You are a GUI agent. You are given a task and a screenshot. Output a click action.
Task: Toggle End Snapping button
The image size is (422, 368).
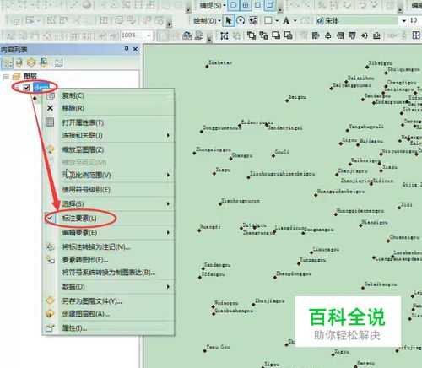(246, 5)
